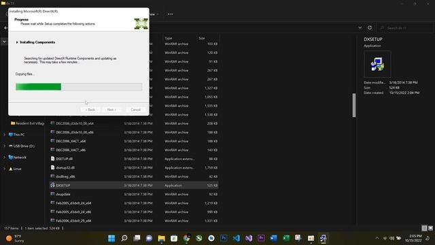Screen dimensions: 435x245
Task: Open the Resident Evil Village folder shortcut
Action: (27, 123)
